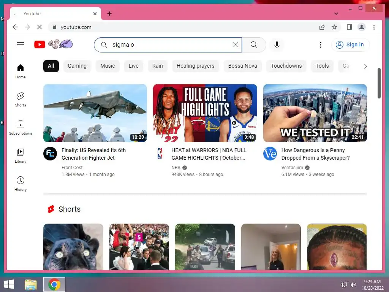Stop loading the page
This screenshot has width=389, height=292.
click(40, 27)
